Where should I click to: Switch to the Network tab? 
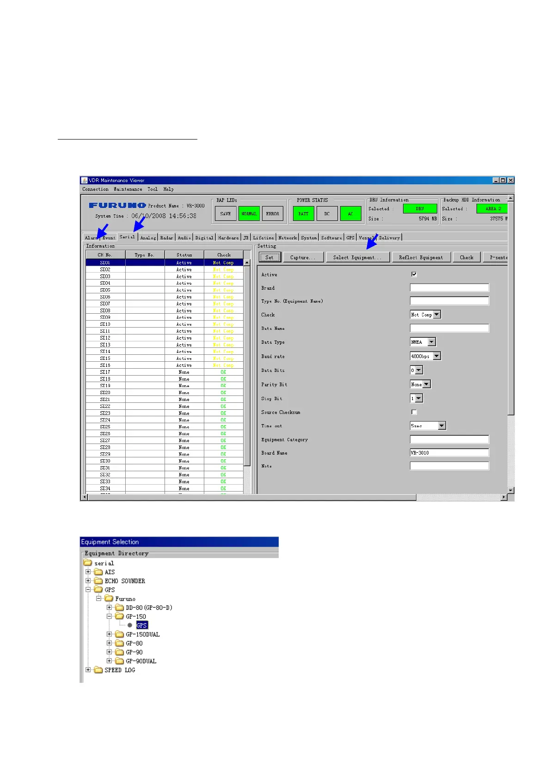point(287,237)
